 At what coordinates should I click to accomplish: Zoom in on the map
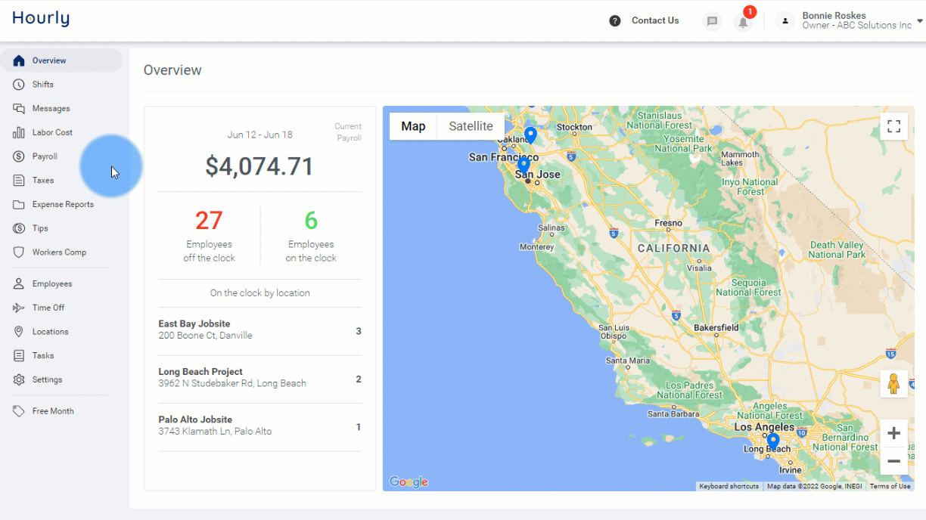click(893, 434)
